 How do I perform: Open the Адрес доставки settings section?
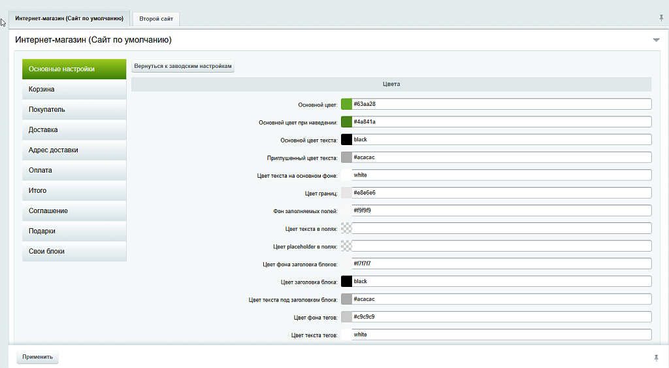[x=74, y=150]
